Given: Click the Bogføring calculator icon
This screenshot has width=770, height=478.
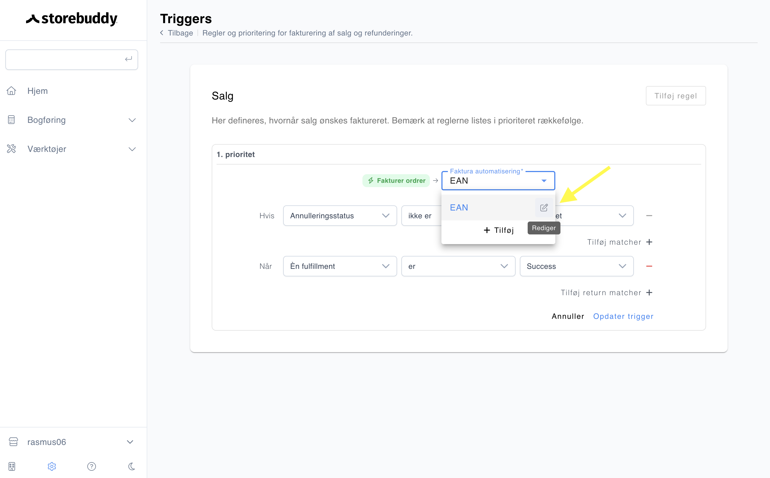Looking at the screenshot, I should coord(11,120).
